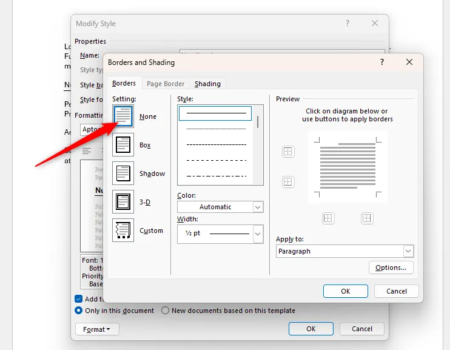The height and width of the screenshot is (350, 450).
Task: Select 'Only in this document' radio button
Action: pos(79,311)
